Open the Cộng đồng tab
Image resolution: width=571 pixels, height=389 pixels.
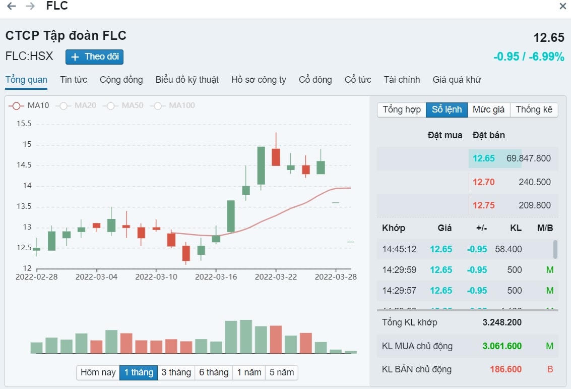click(x=121, y=80)
